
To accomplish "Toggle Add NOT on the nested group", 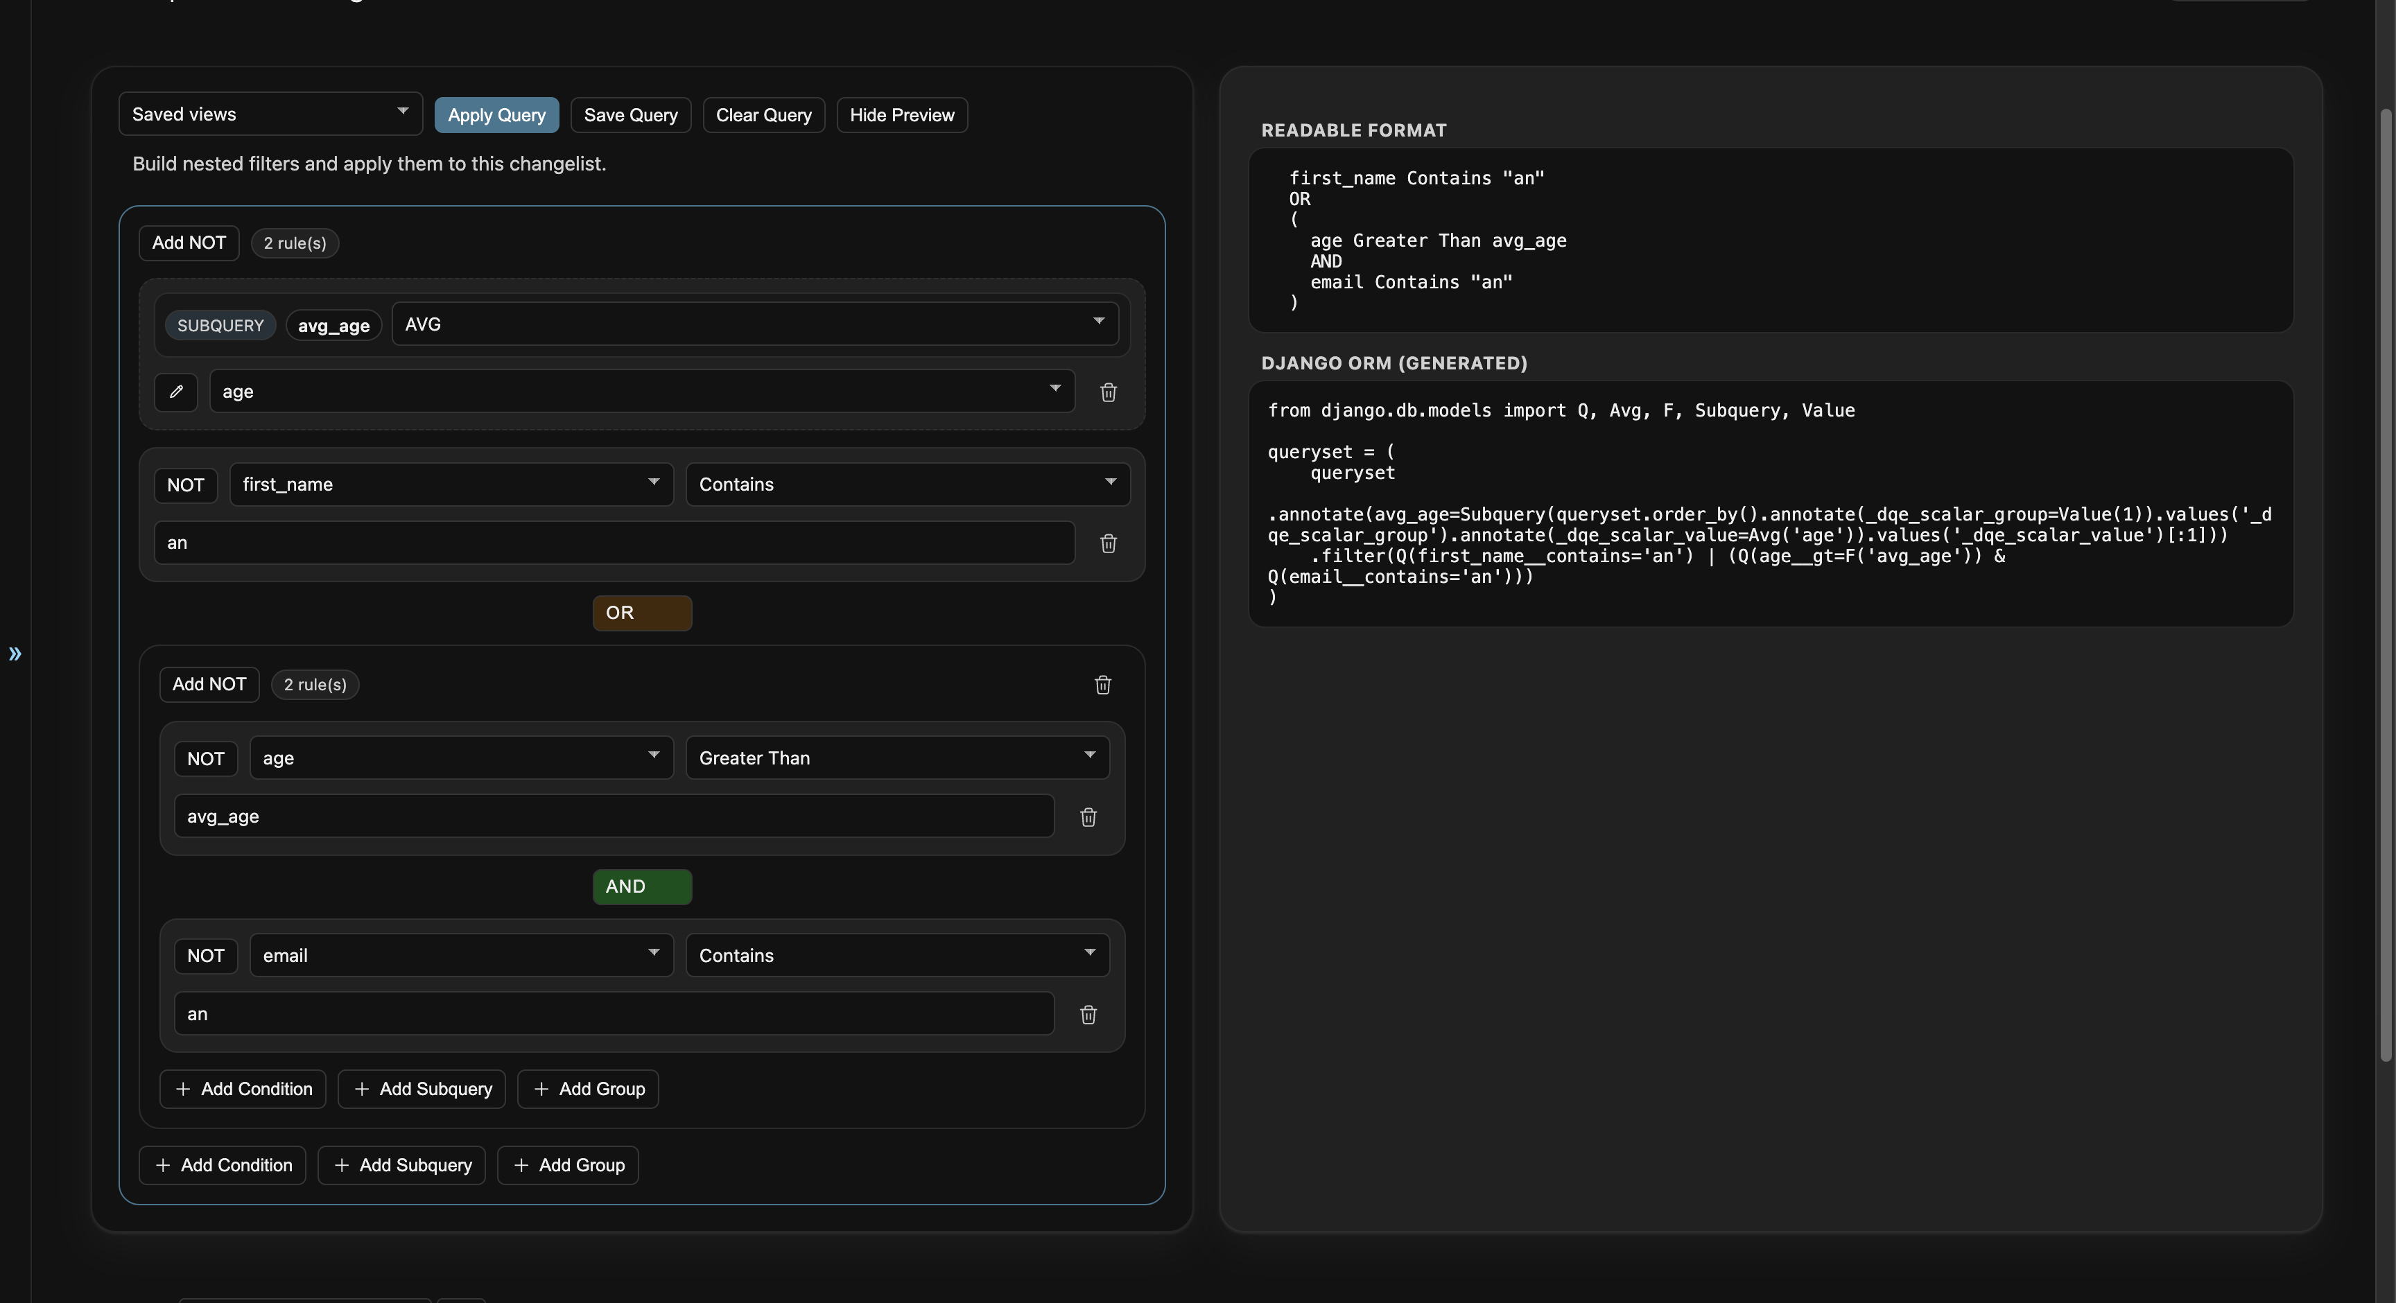I will pos(209,685).
